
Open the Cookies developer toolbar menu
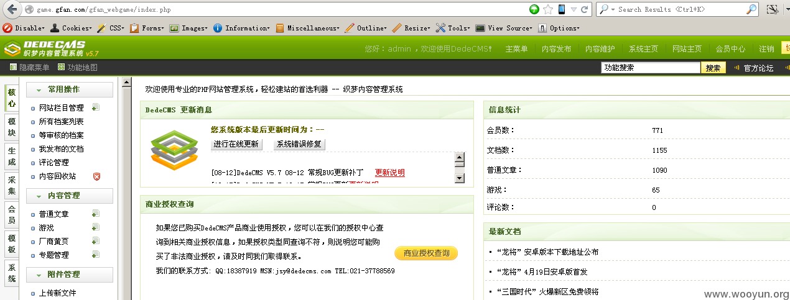coord(71,28)
